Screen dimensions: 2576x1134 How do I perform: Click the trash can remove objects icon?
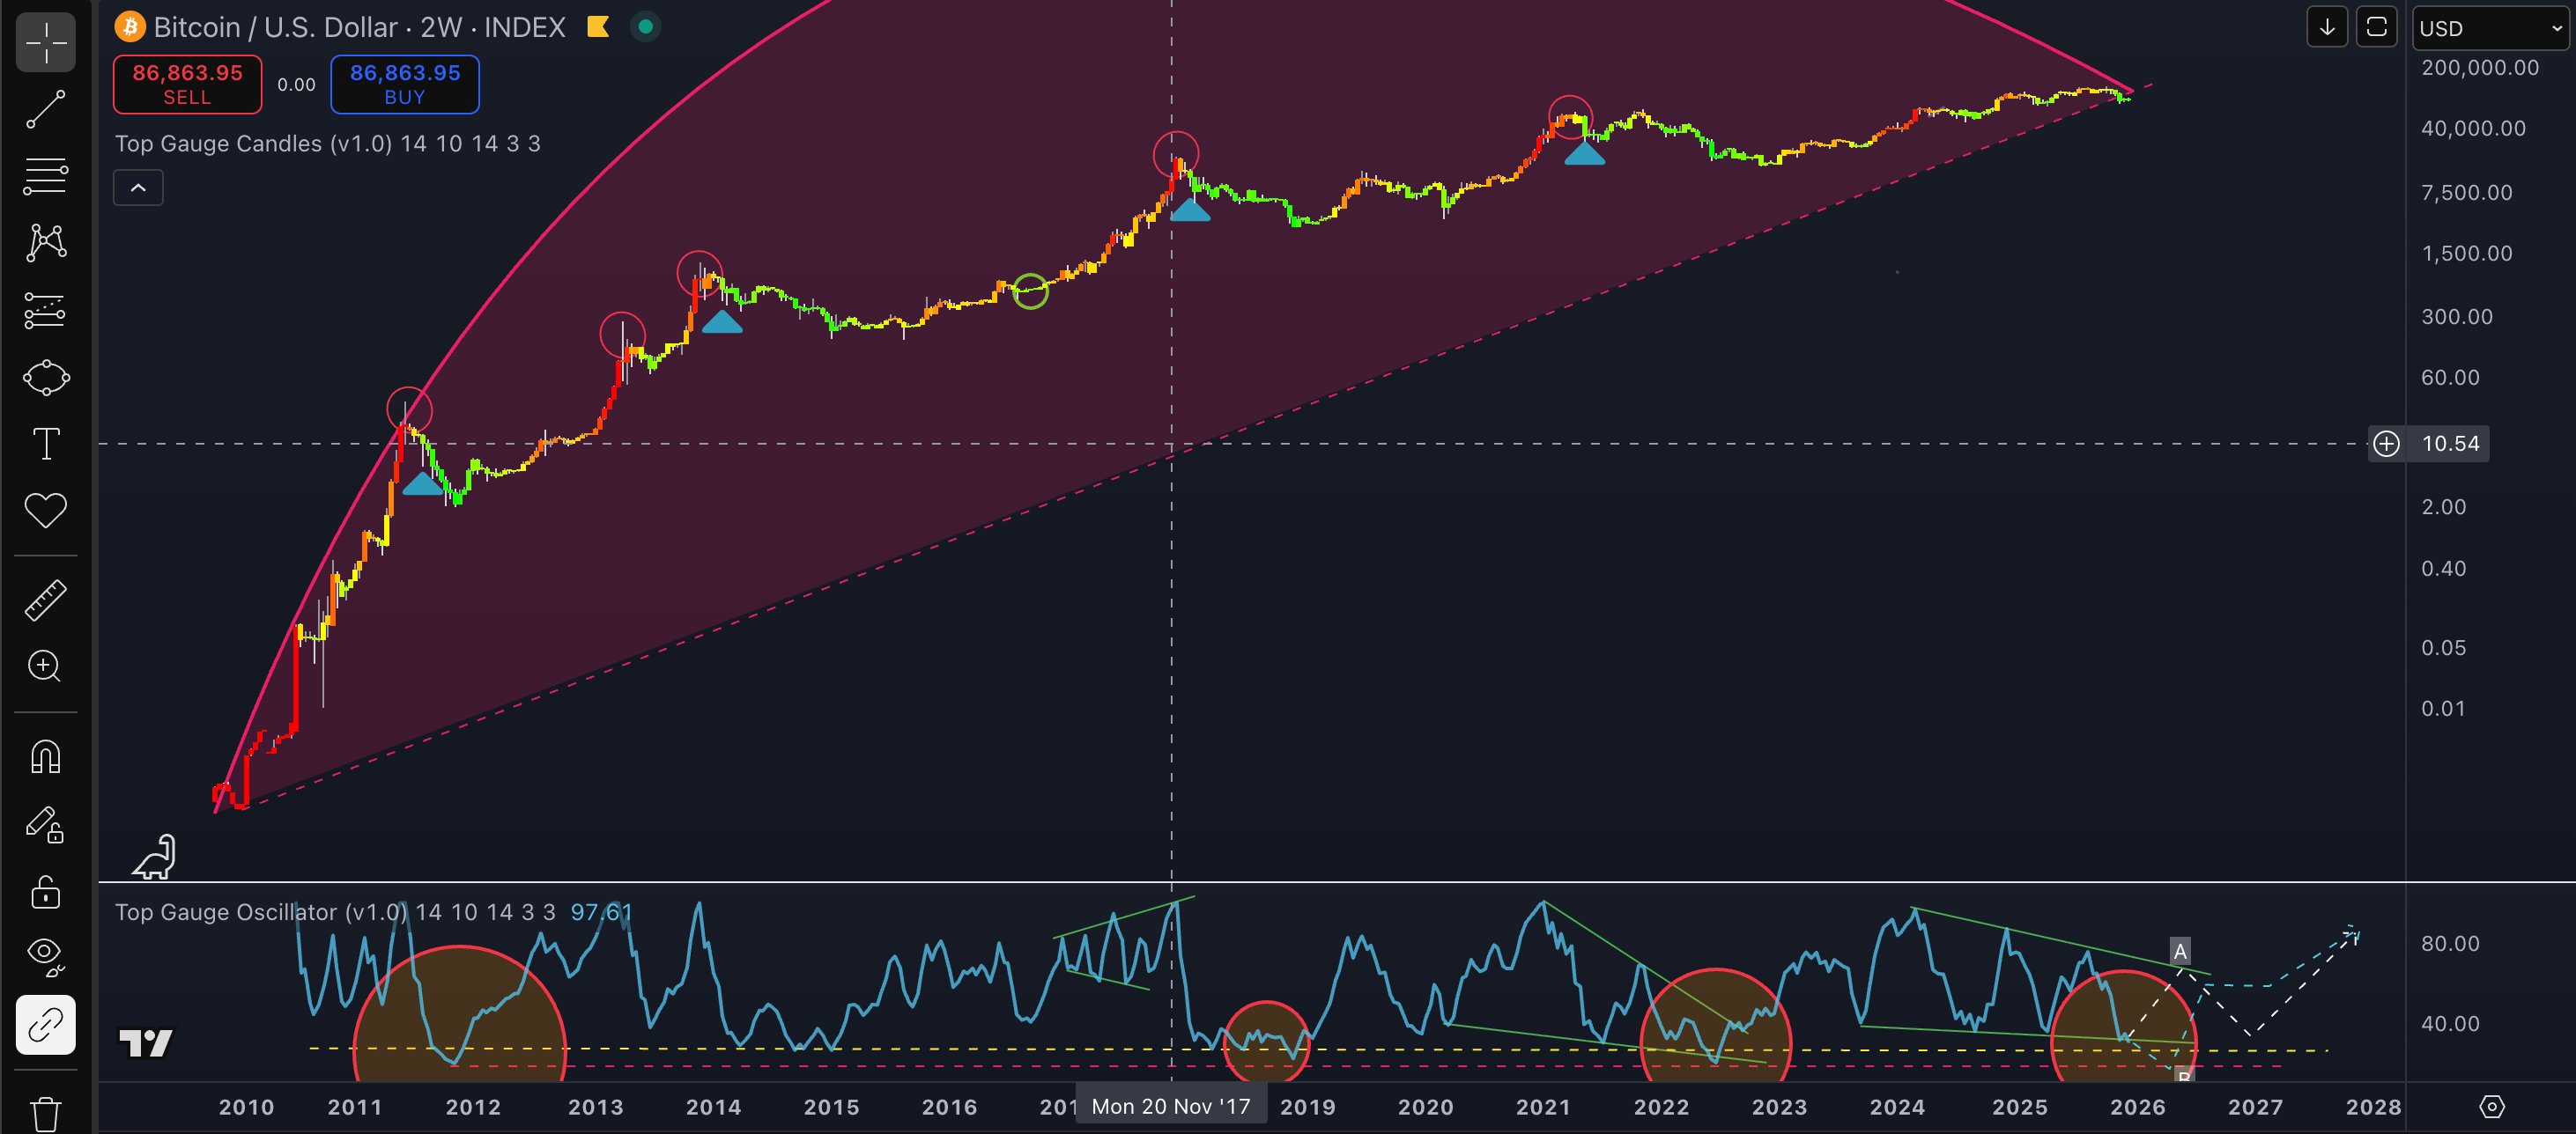coord(45,1112)
